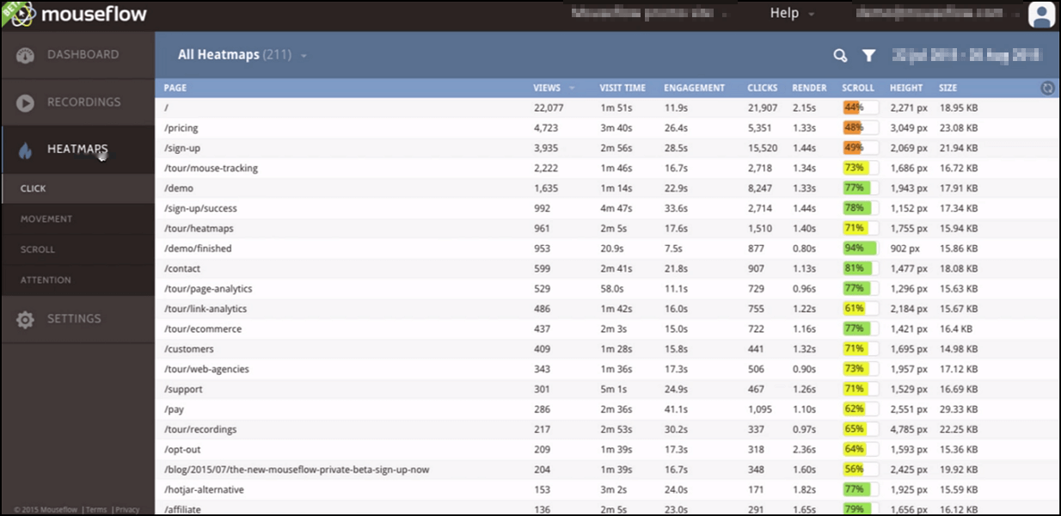Open the filter funnel icon
1061x516 pixels.
pos(869,56)
